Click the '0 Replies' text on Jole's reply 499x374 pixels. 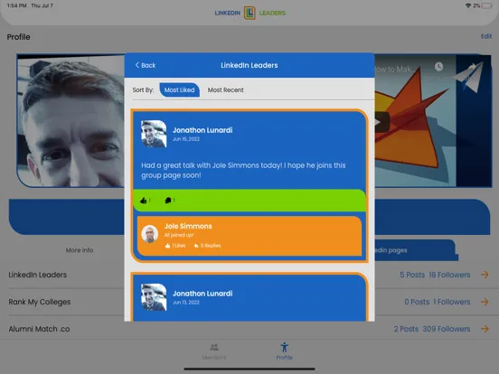pyautogui.click(x=211, y=246)
